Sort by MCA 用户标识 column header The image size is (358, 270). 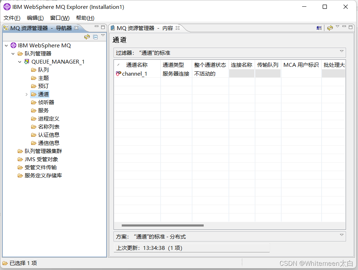[x=301, y=65]
